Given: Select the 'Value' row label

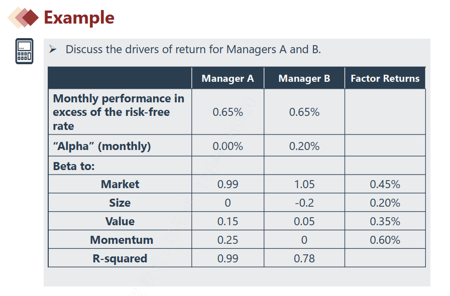Looking at the screenshot, I should coord(120,221).
